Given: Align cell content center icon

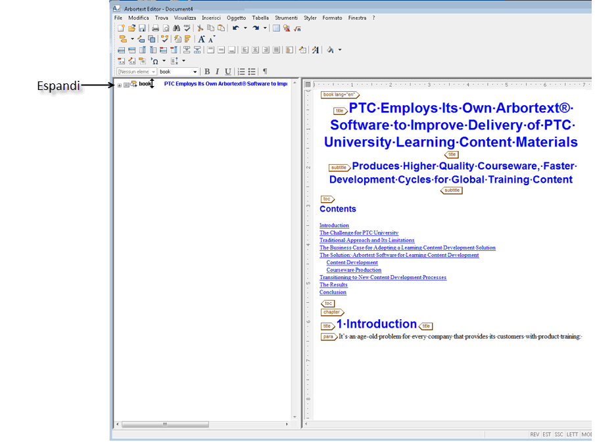Looking at the screenshot, I should [x=255, y=50].
